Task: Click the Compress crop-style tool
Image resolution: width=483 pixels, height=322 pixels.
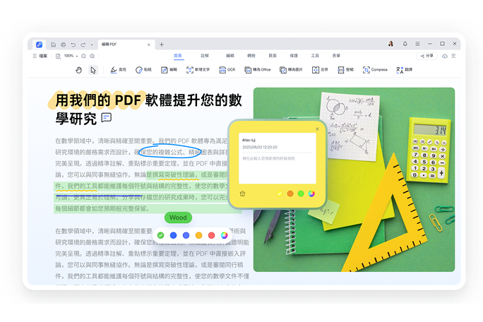Action: tap(375, 70)
